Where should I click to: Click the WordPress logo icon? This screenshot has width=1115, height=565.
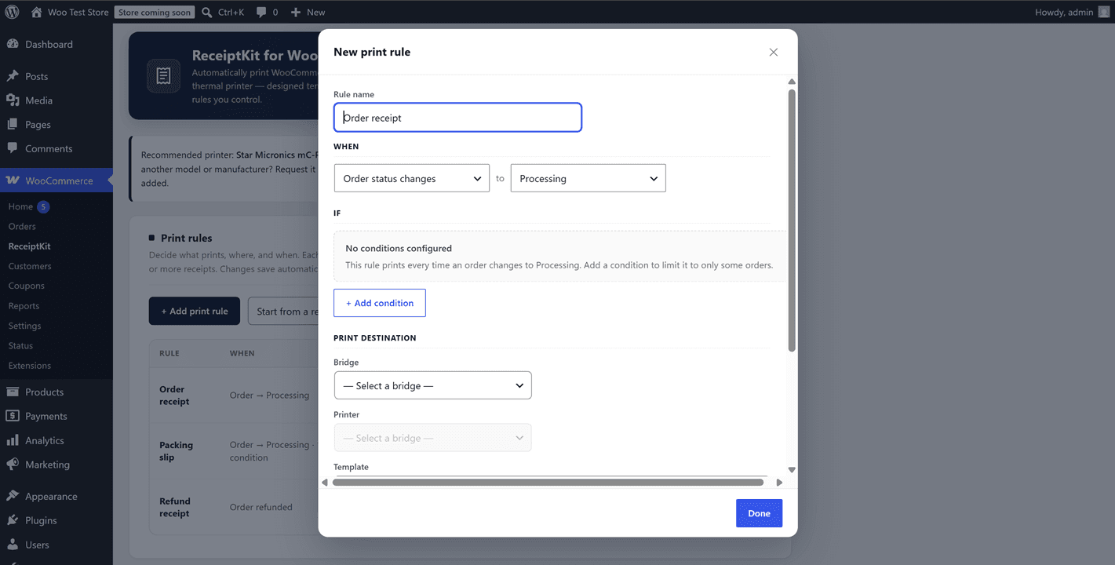12,12
